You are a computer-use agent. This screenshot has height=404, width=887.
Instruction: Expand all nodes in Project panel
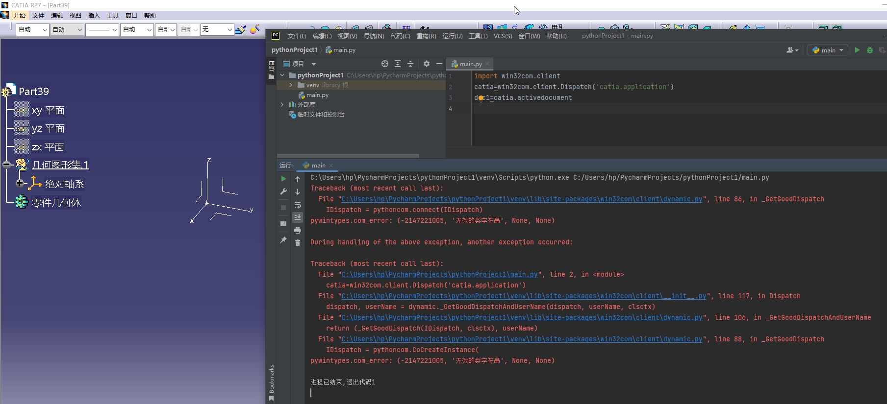coord(398,64)
